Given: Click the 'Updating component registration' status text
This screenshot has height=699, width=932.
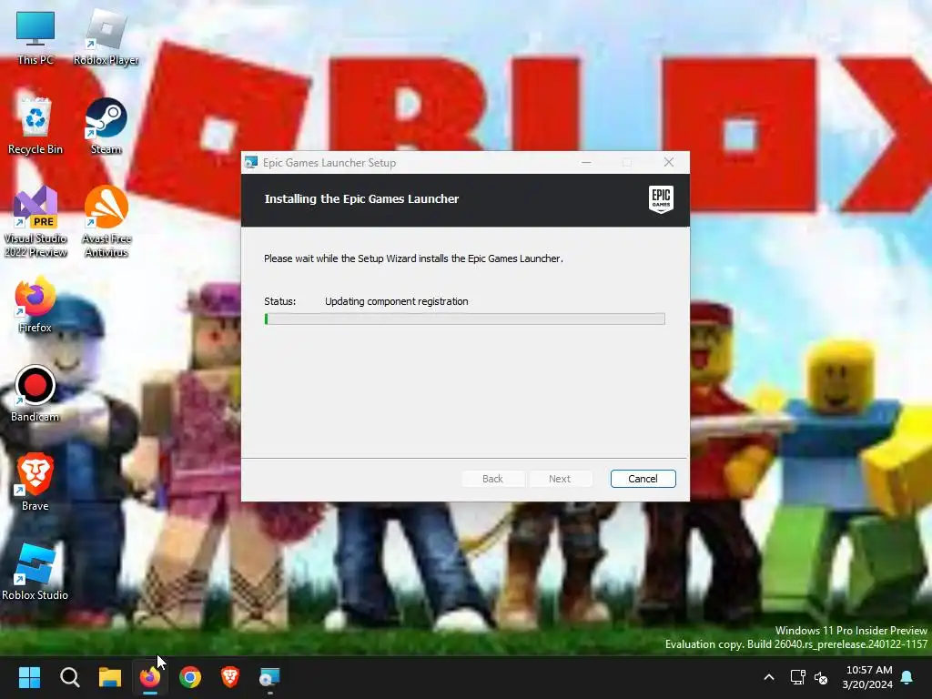Looking at the screenshot, I should (x=397, y=301).
